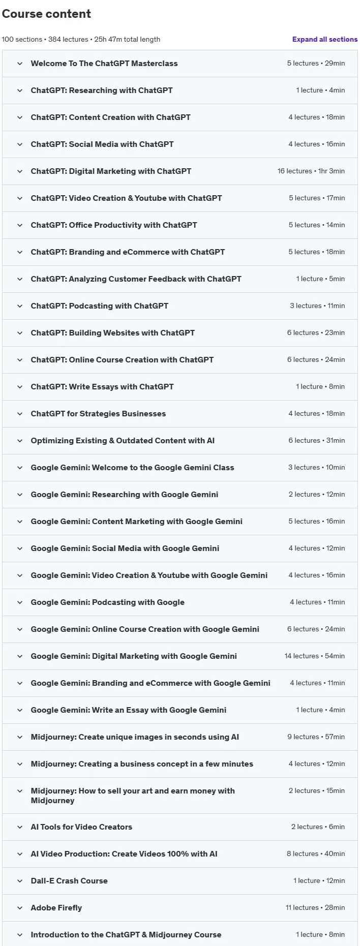Expand ChatGPT: Building Websites with ChatGPT
The width and height of the screenshot is (360, 946).
[x=180, y=333]
